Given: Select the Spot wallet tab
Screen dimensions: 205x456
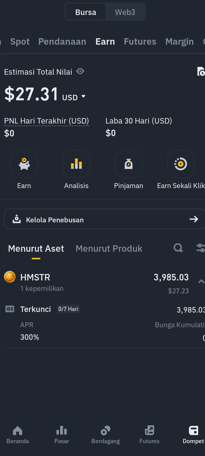Looking at the screenshot, I should coord(20,42).
